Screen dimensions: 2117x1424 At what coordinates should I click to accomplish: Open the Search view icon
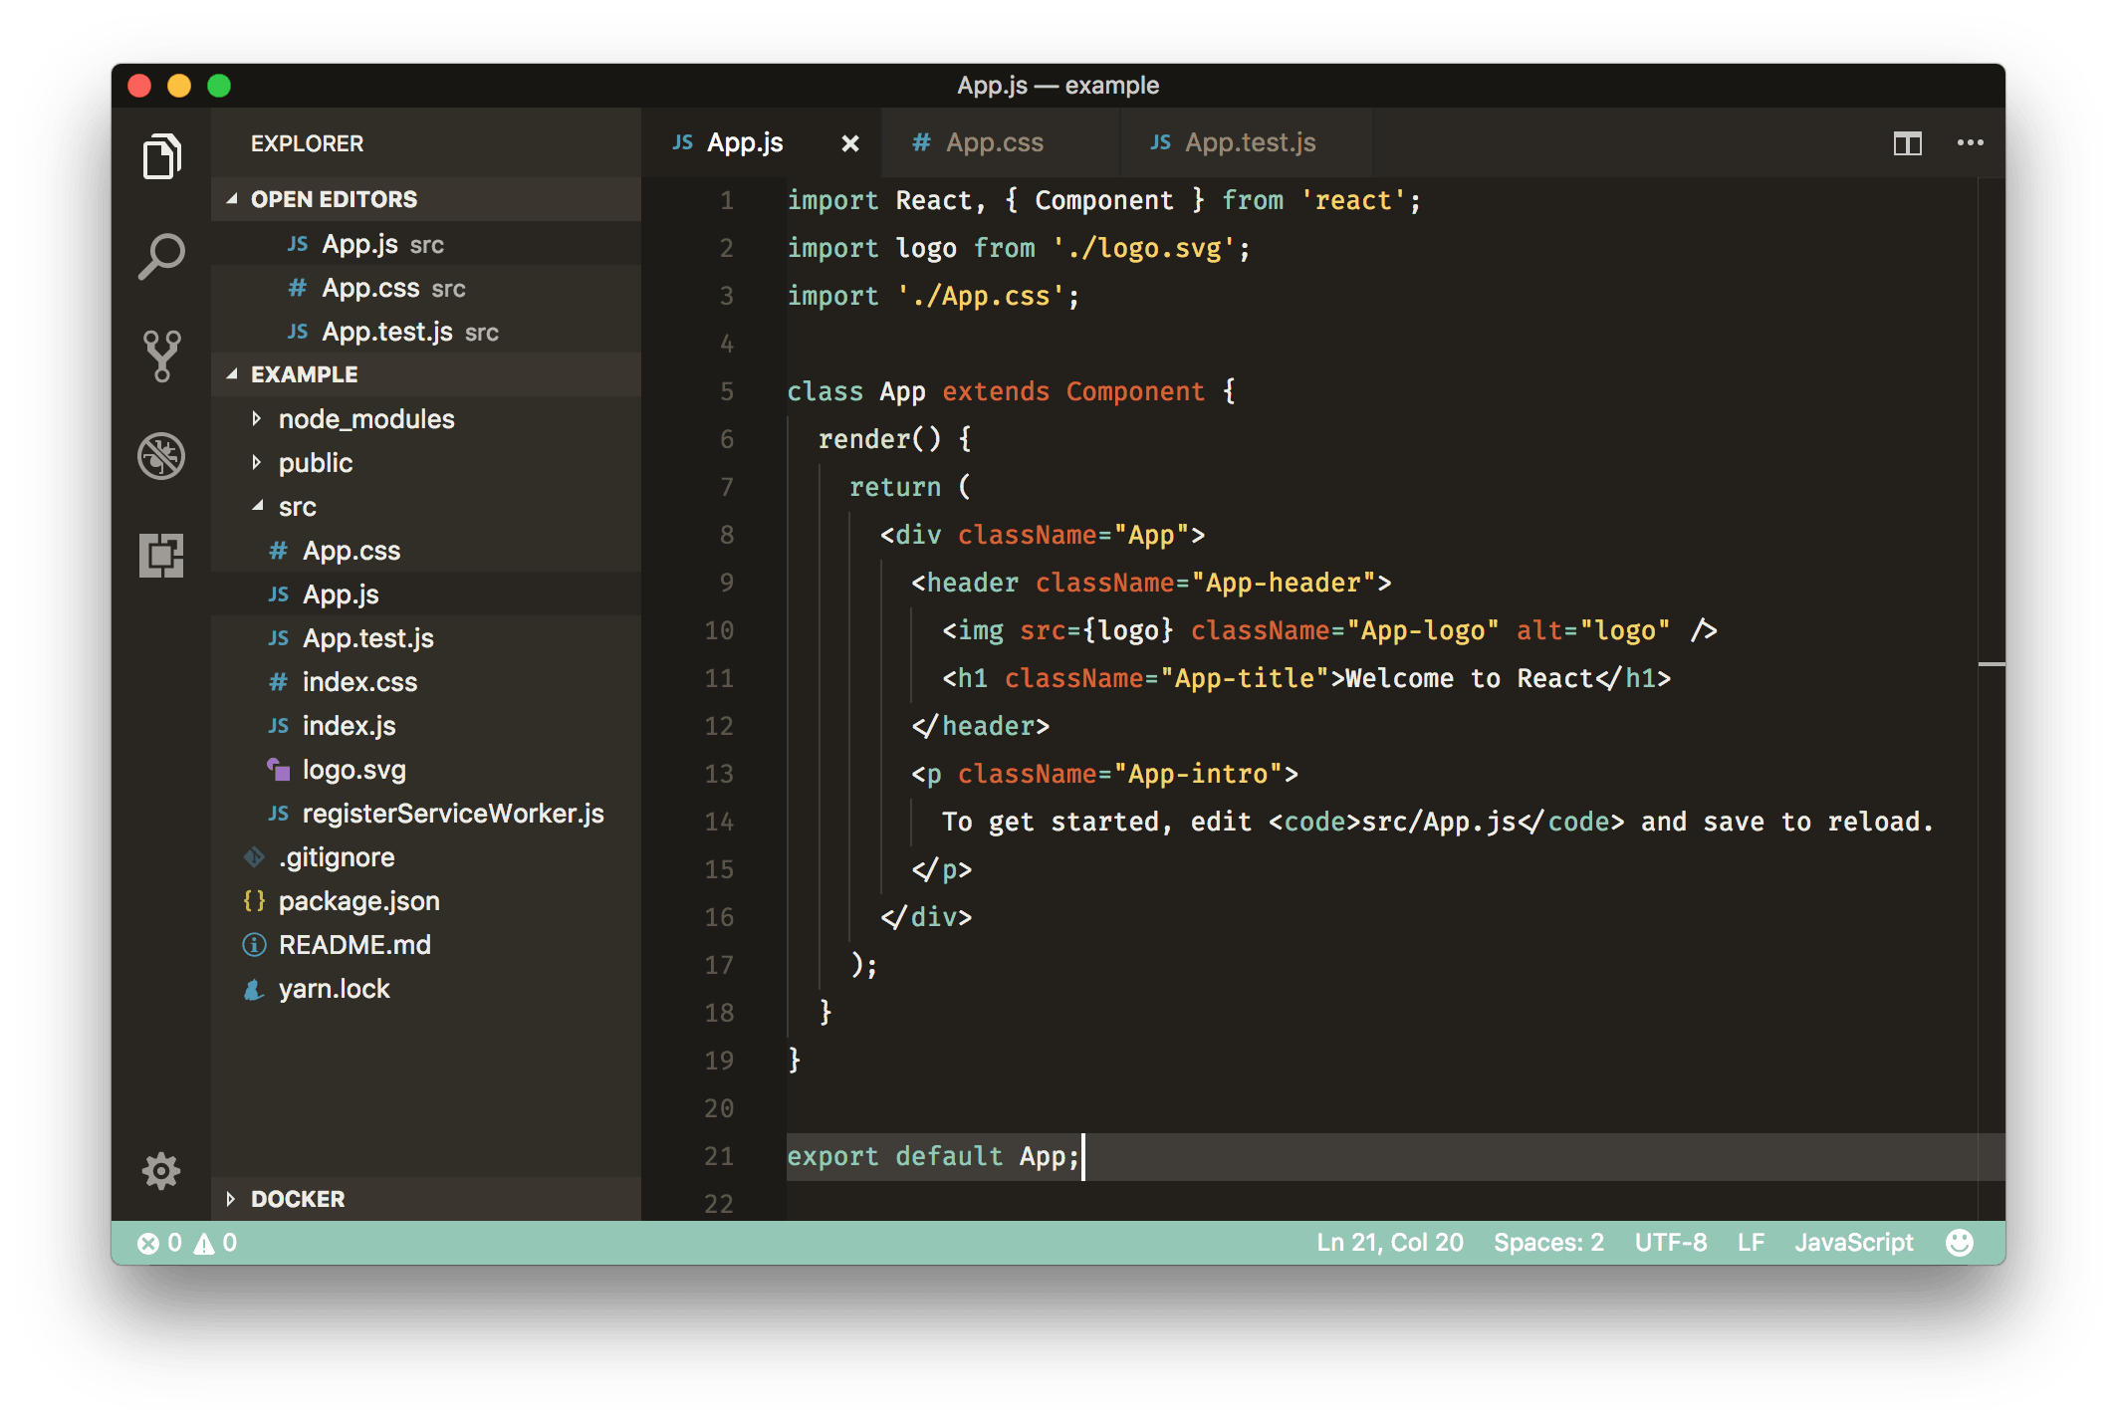pos(161,256)
